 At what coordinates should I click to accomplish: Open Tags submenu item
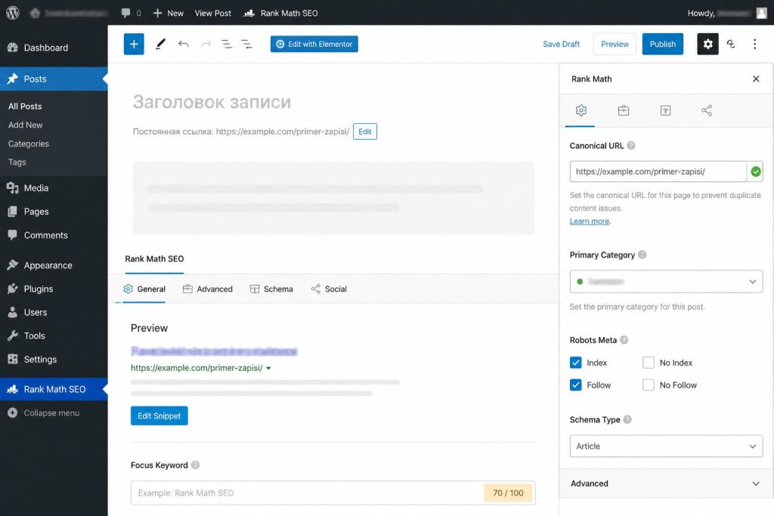click(x=17, y=162)
